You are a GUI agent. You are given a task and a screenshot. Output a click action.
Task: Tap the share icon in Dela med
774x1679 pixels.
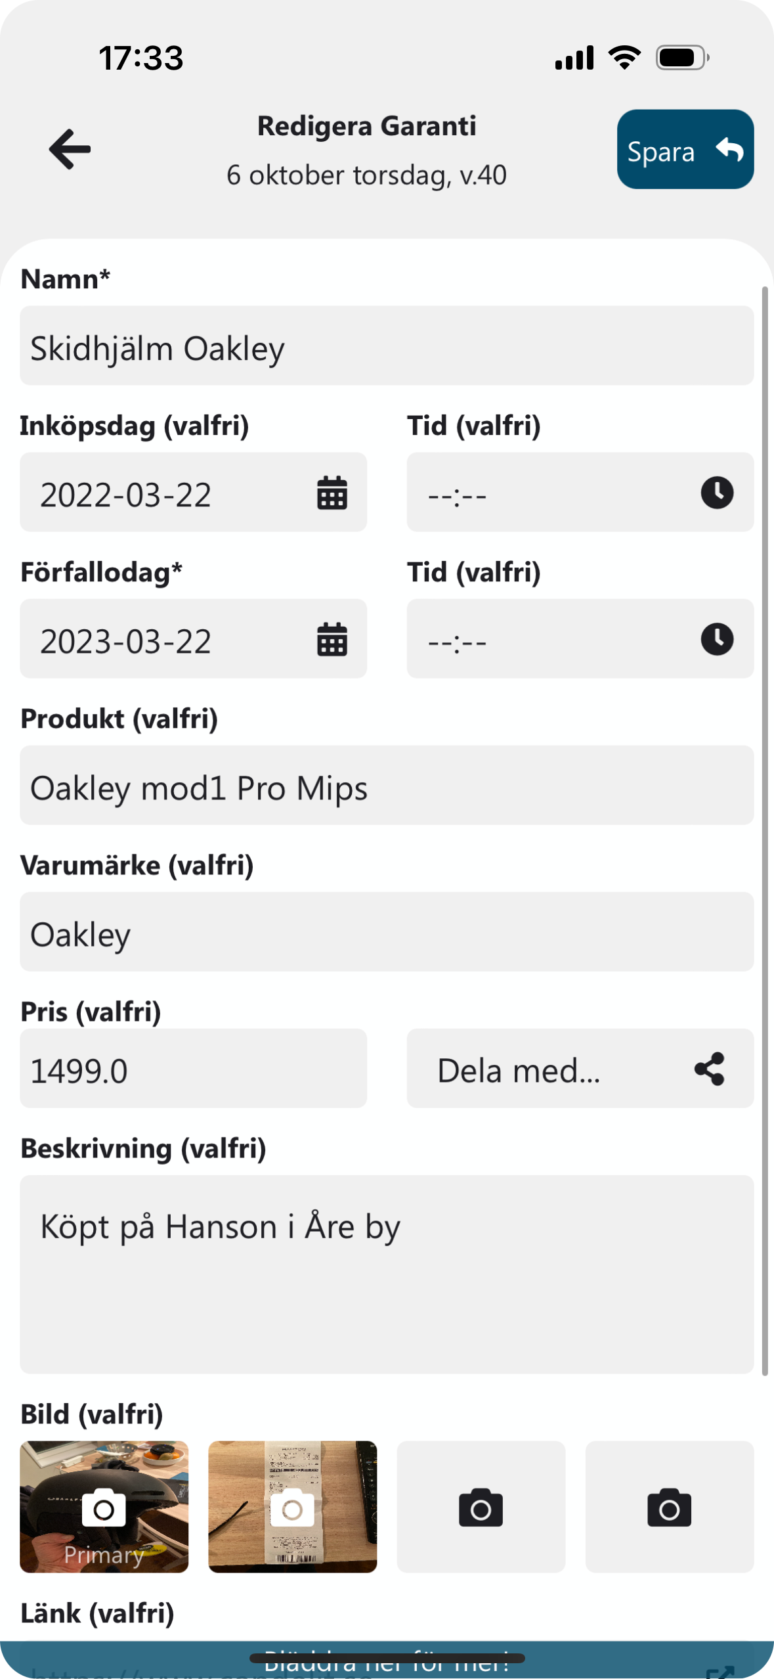tap(710, 1069)
